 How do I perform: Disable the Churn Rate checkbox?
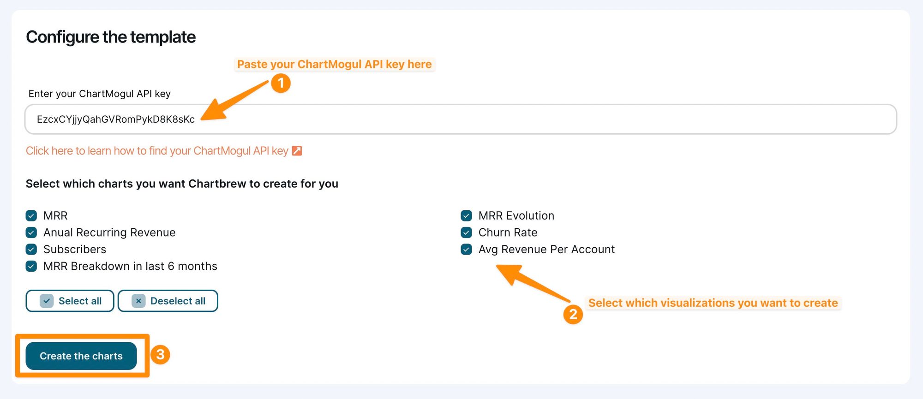pyautogui.click(x=466, y=232)
